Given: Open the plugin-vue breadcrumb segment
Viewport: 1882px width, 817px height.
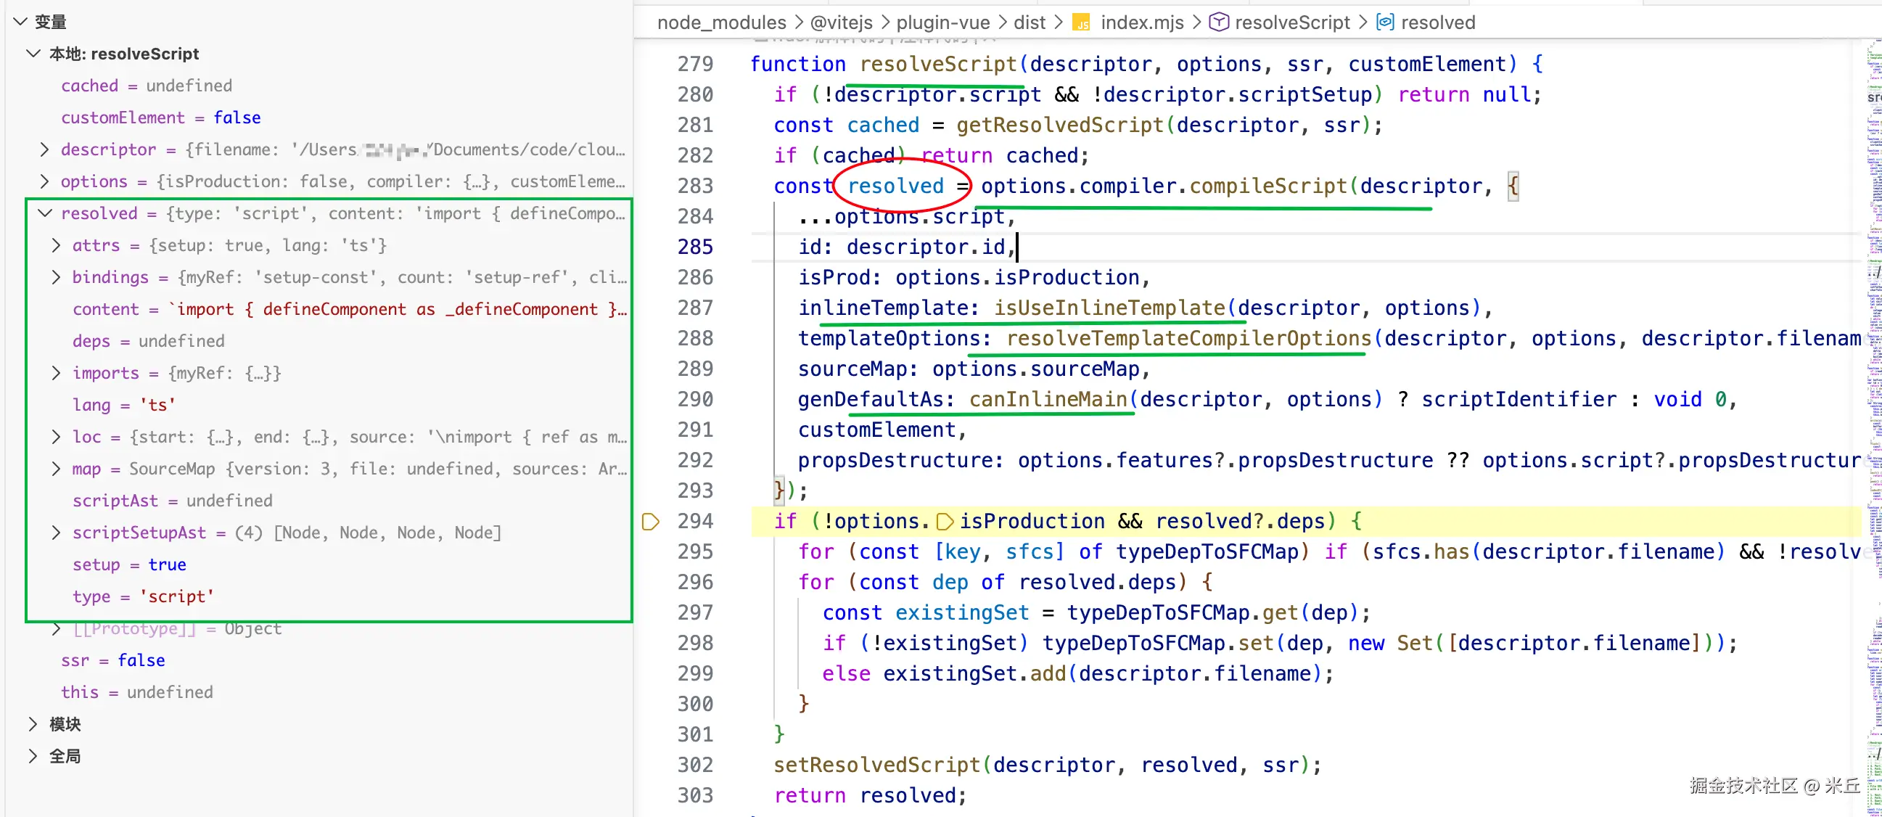Looking at the screenshot, I should (x=942, y=22).
